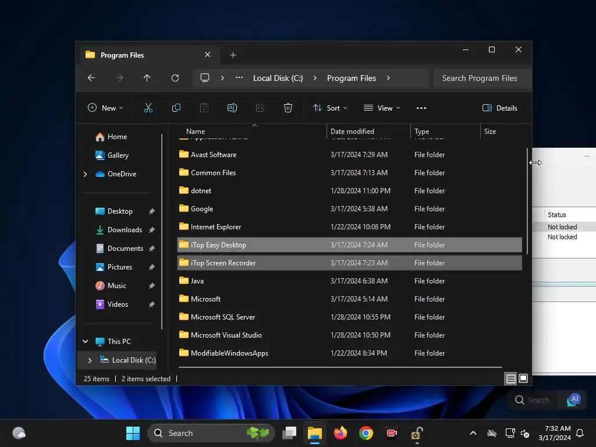This screenshot has height=447, width=596.
Task: Click the This PC monitor icon in address bar
Action: (205, 78)
